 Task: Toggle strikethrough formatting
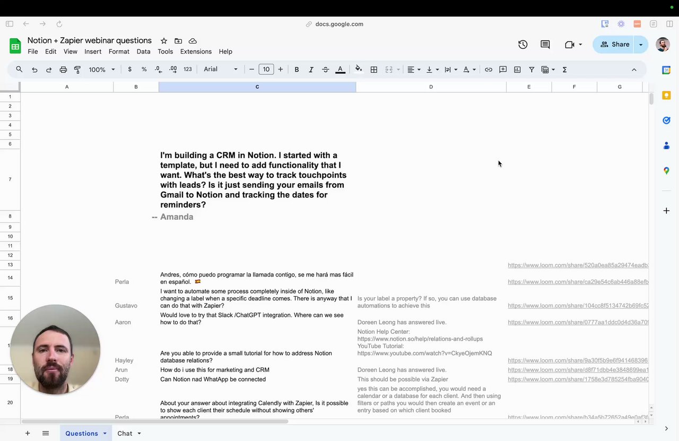(326, 70)
